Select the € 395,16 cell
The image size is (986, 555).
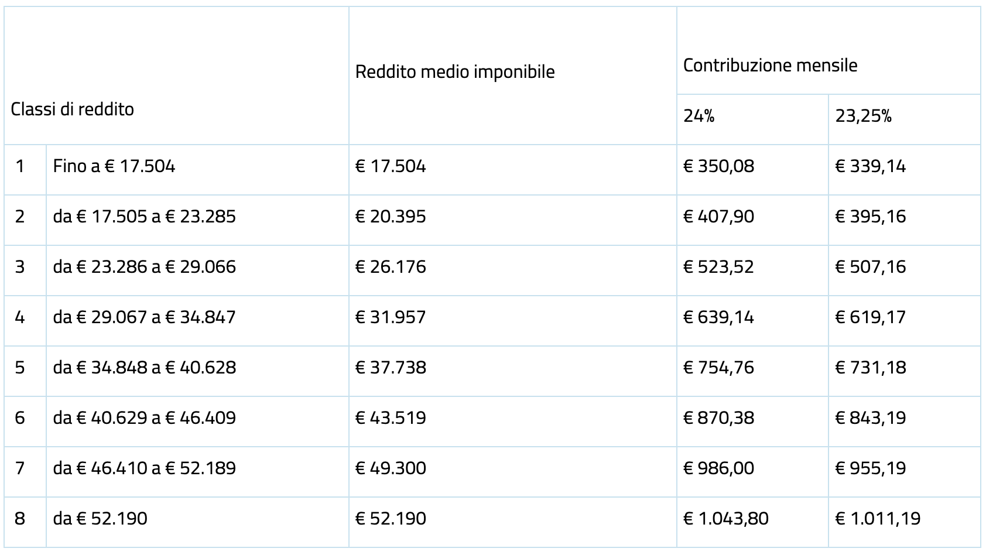[870, 217]
